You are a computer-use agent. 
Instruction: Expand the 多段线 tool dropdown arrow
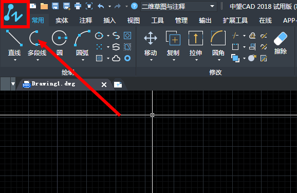38,60
